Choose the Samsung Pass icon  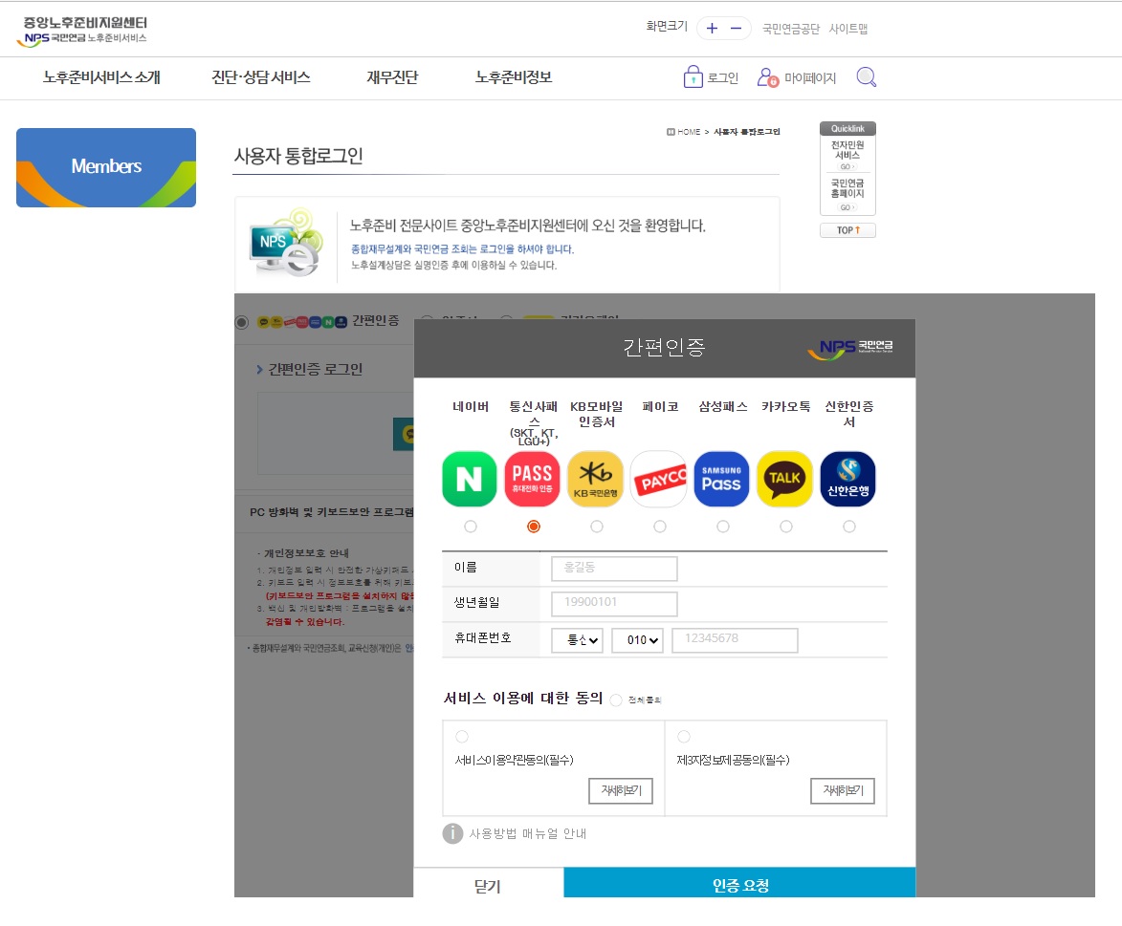721,479
